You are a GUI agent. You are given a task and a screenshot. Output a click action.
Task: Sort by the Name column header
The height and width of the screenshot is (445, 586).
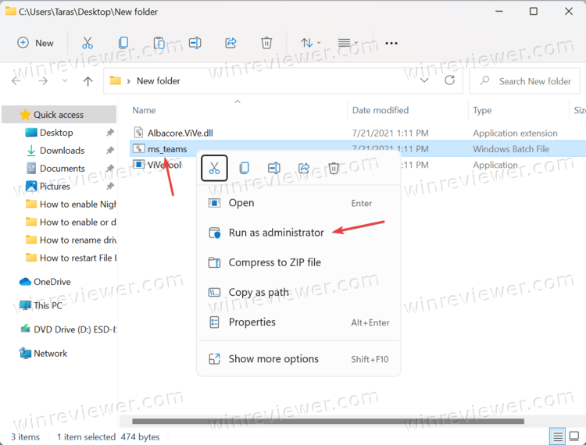[144, 110]
